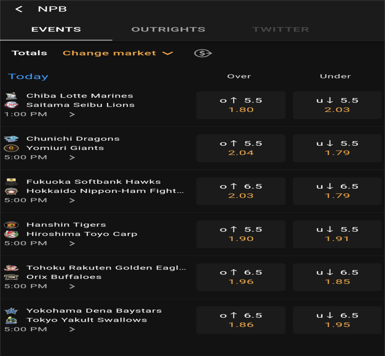Viewport: 385px width, 356px height.
Task: Expand the Hanshin Tigers game arrow
Action: click(72, 244)
